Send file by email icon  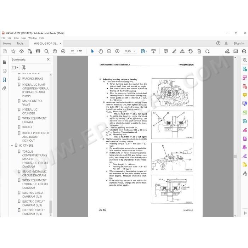pos(236,51)
